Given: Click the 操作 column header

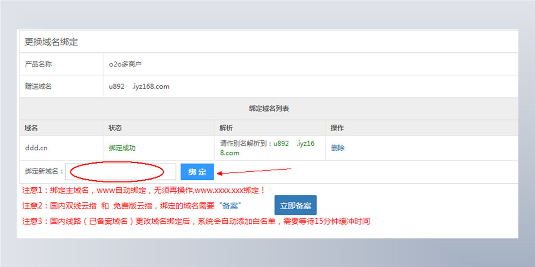Looking at the screenshot, I should [x=337, y=128].
